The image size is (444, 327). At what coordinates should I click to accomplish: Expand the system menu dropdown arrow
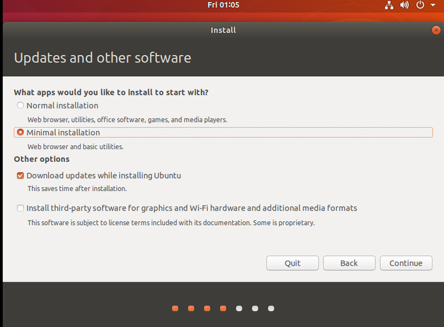coord(433,5)
